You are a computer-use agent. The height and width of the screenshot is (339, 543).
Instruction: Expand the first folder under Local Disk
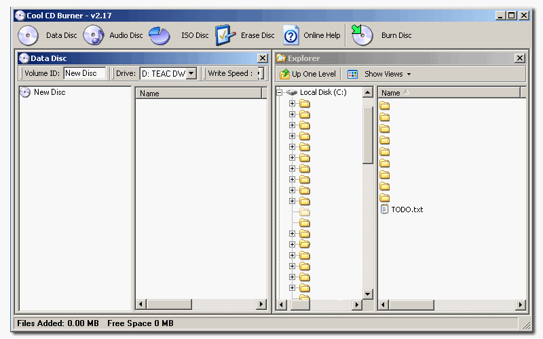tap(292, 104)
